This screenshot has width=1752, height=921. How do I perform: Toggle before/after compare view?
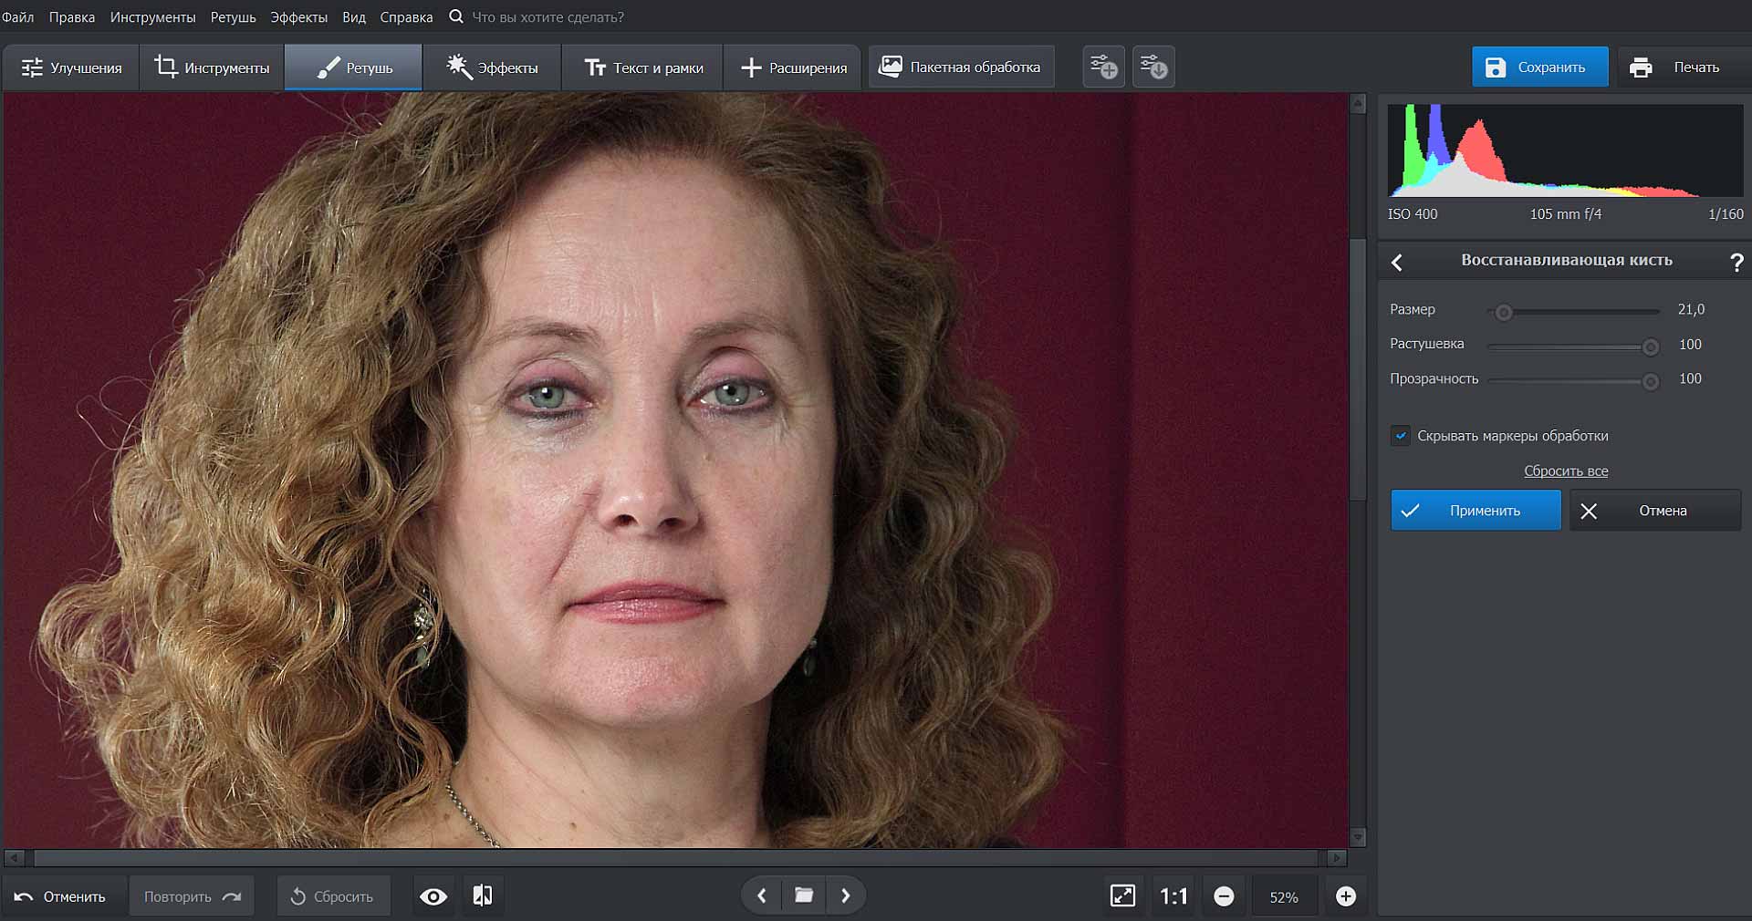pyautogui.click(x=483, y=896)
